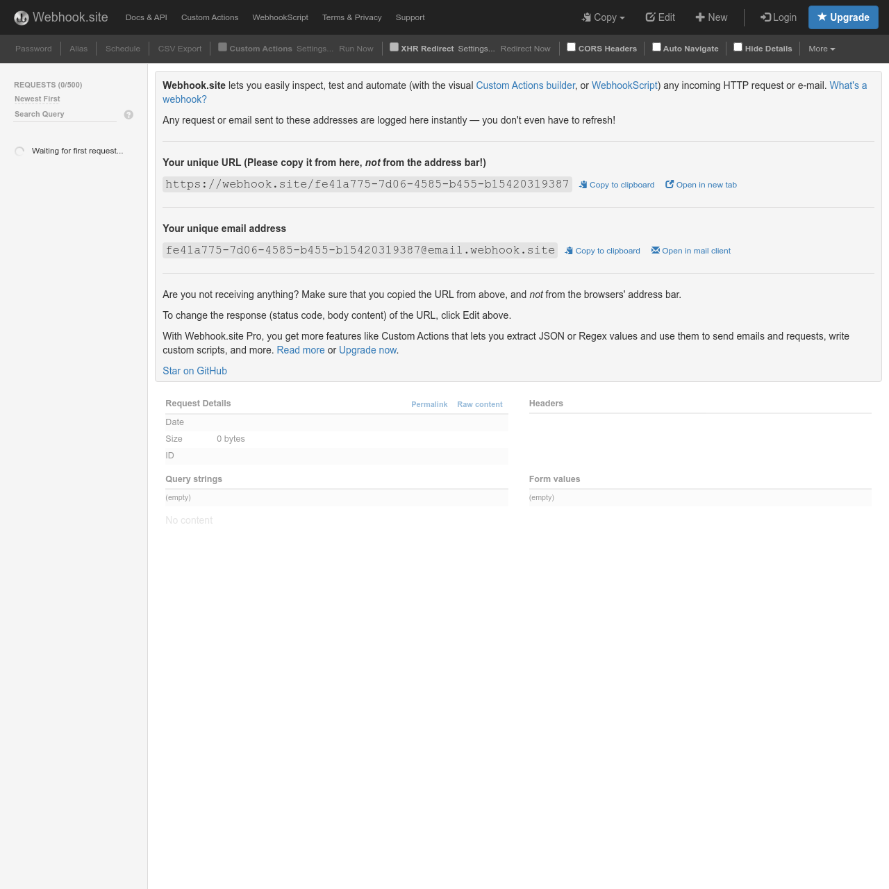Viewport: 889px width, 889px height.
Task: Click Password in the toolbar
Action: pos(33,49)
